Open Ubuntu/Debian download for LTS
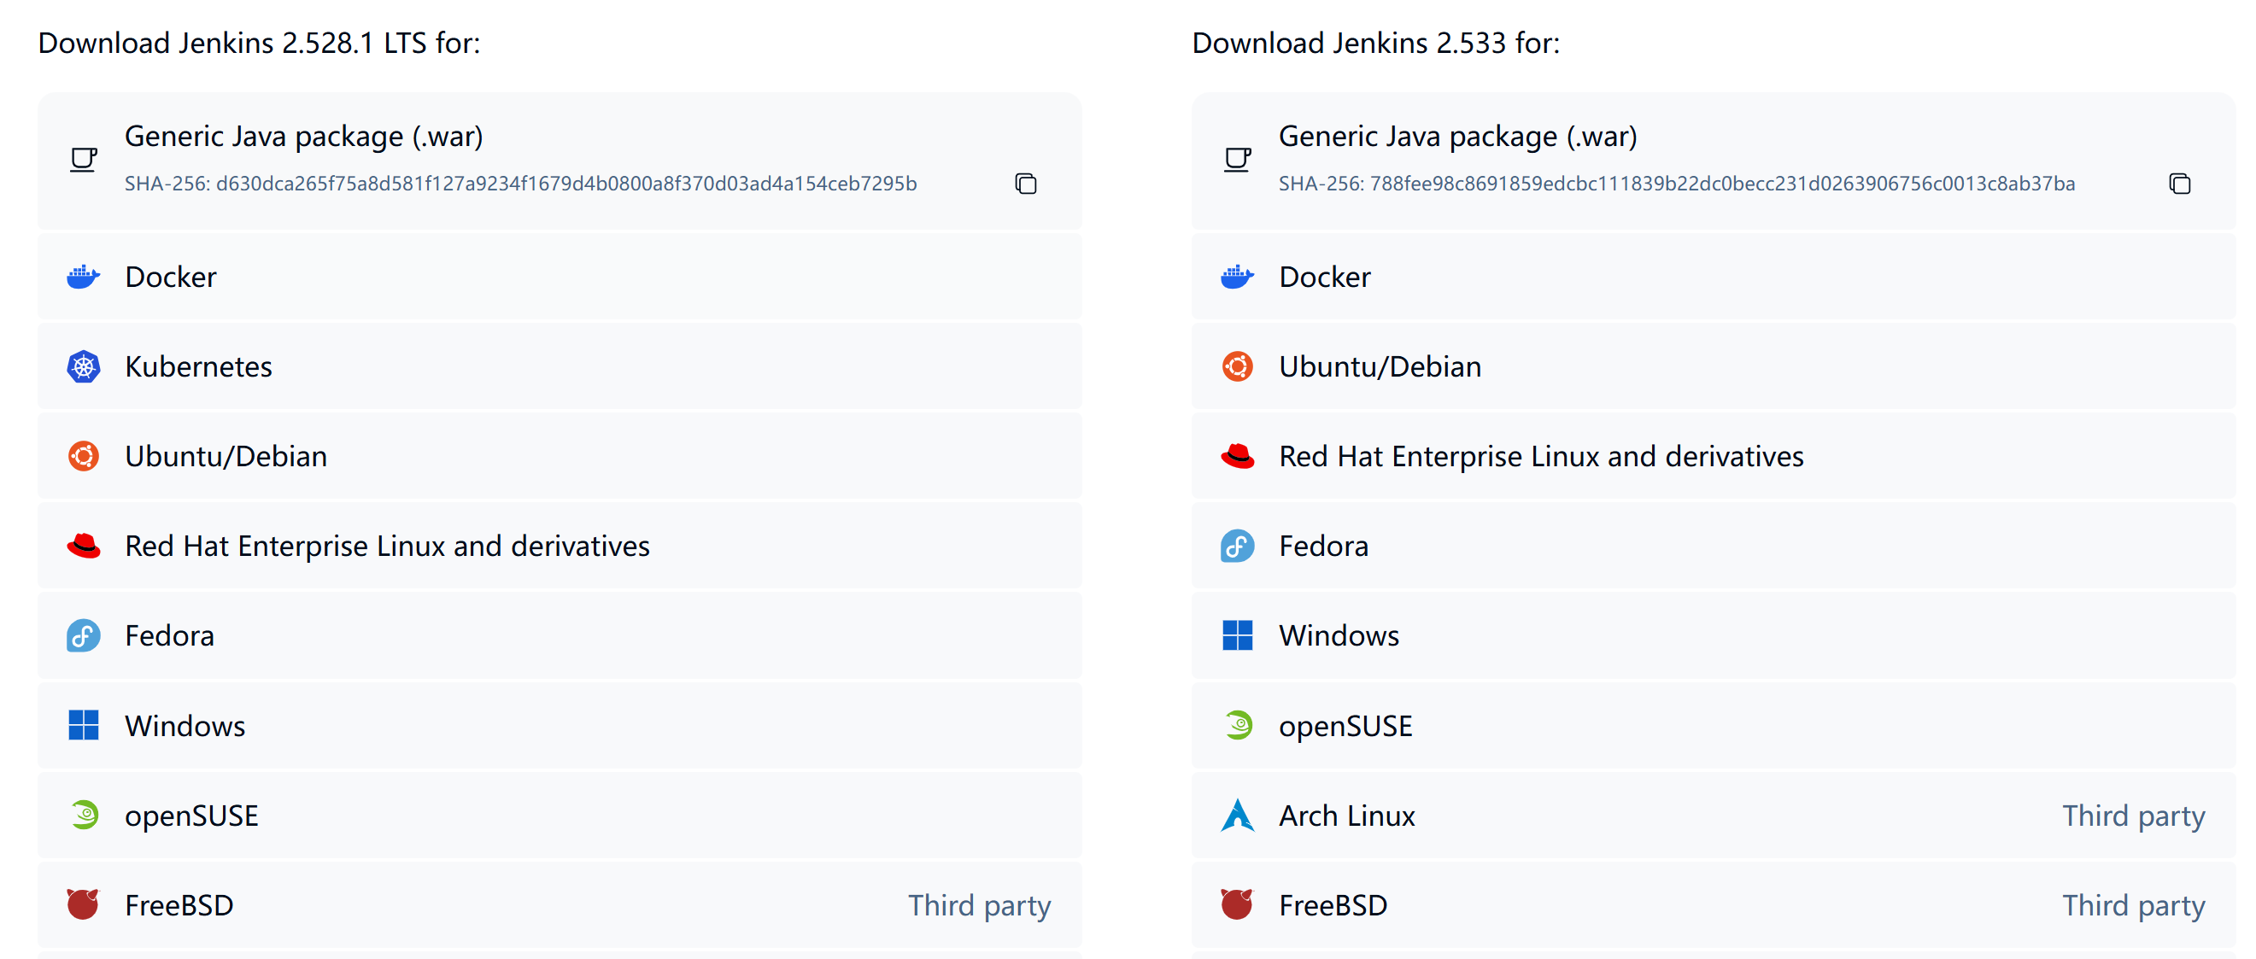The width and height of the screenshot is (2256, 959). pos(226,456)
